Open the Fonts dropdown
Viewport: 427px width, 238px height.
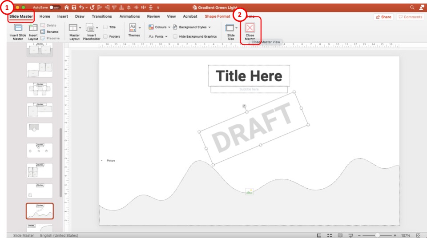(158, 36)
